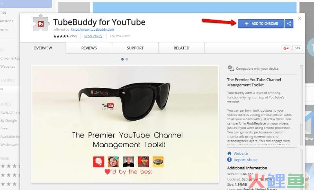This screenshot has height=190, width=314.
Task: Click the compatible device checkmark icon
Action: point(231,68)
